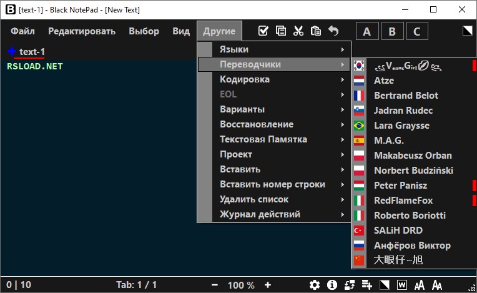
Task: Open Журнал действий submenu
Action: (274, 214)
